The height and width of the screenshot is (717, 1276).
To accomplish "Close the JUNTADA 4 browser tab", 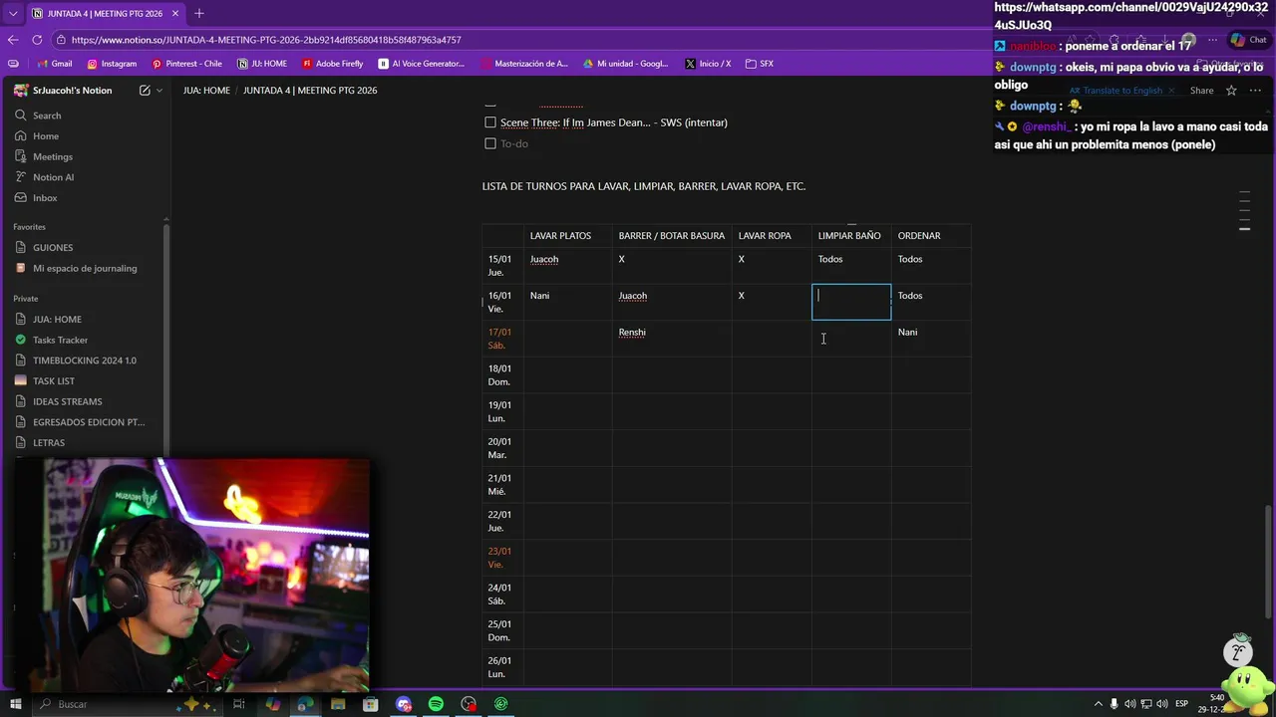I will (x=176, y=14).
